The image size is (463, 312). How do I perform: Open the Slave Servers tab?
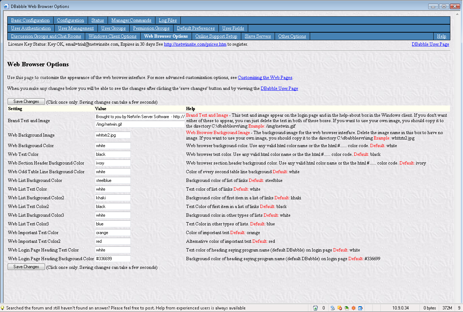point(258,36)
